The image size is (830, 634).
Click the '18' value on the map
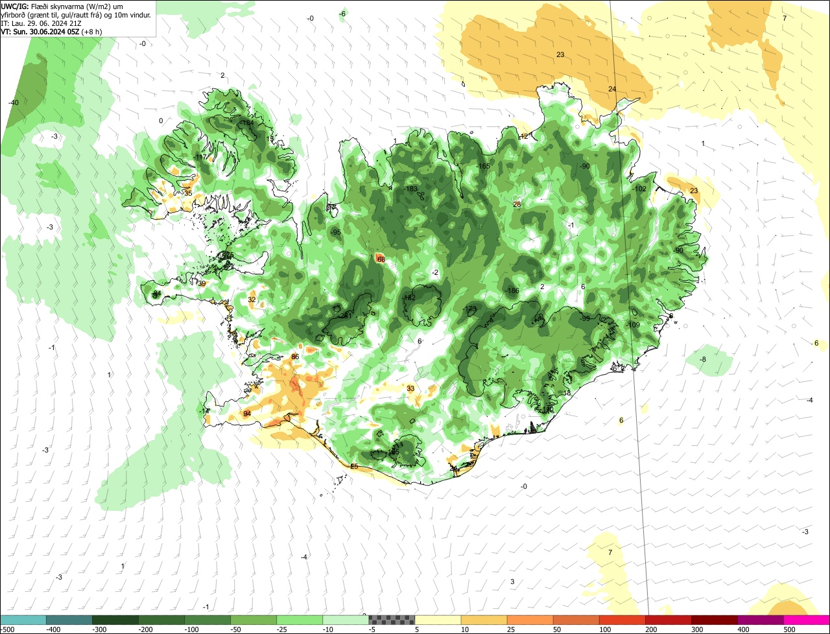point(567,393)
